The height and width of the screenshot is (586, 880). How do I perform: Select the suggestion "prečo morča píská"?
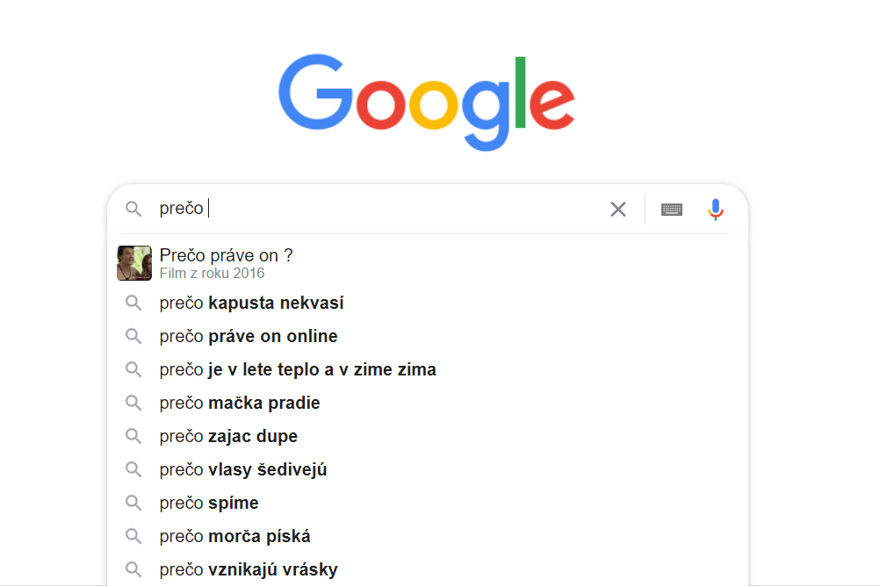click(428, 536)
